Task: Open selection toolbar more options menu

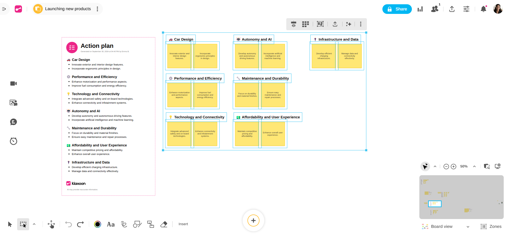Action: (x=361, y=24)
